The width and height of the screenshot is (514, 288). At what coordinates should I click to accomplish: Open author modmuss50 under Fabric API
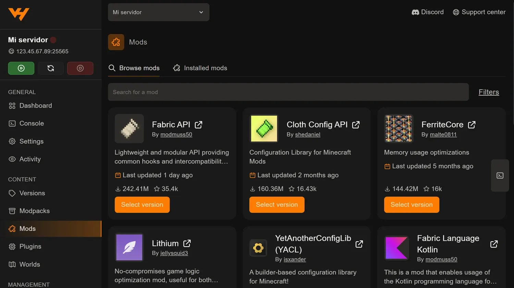point(176,134)
